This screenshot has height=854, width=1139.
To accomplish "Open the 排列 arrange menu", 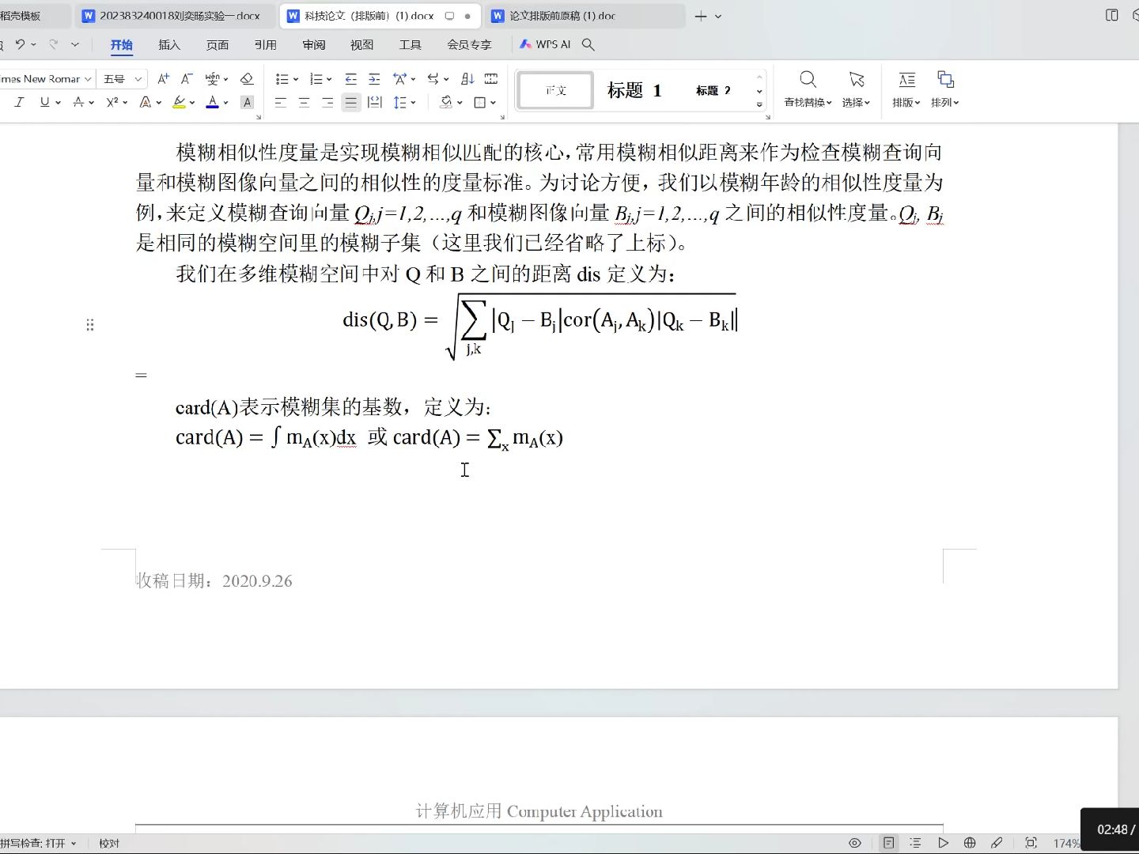I will (x=945, y=89).
